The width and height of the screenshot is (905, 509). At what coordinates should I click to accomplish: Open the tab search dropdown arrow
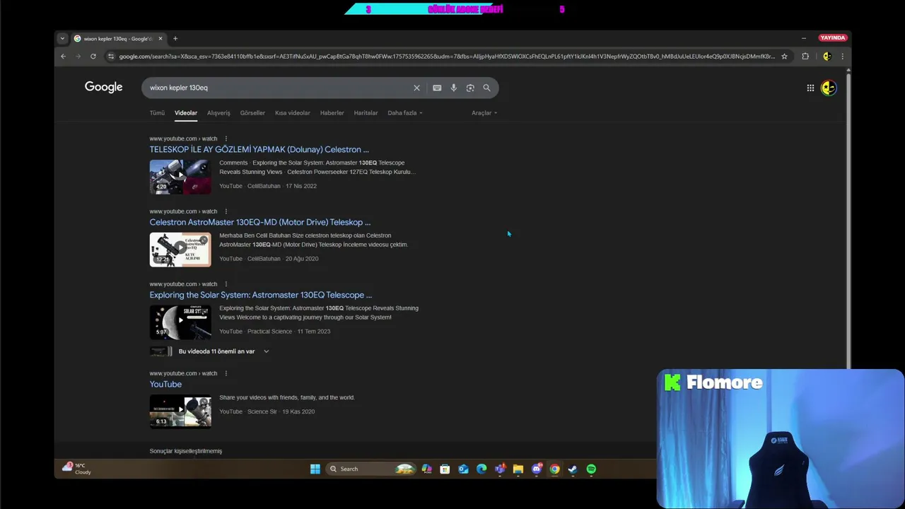pos(62,38)
